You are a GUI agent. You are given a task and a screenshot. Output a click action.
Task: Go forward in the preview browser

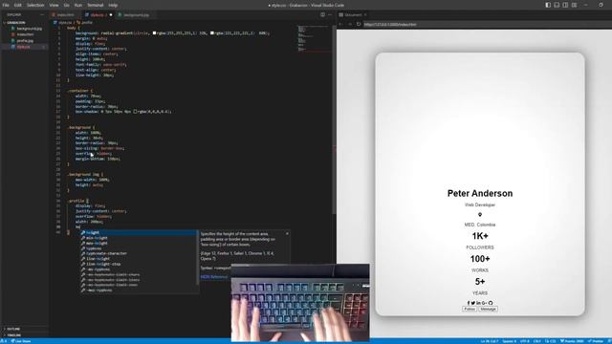tap(350, 24)
